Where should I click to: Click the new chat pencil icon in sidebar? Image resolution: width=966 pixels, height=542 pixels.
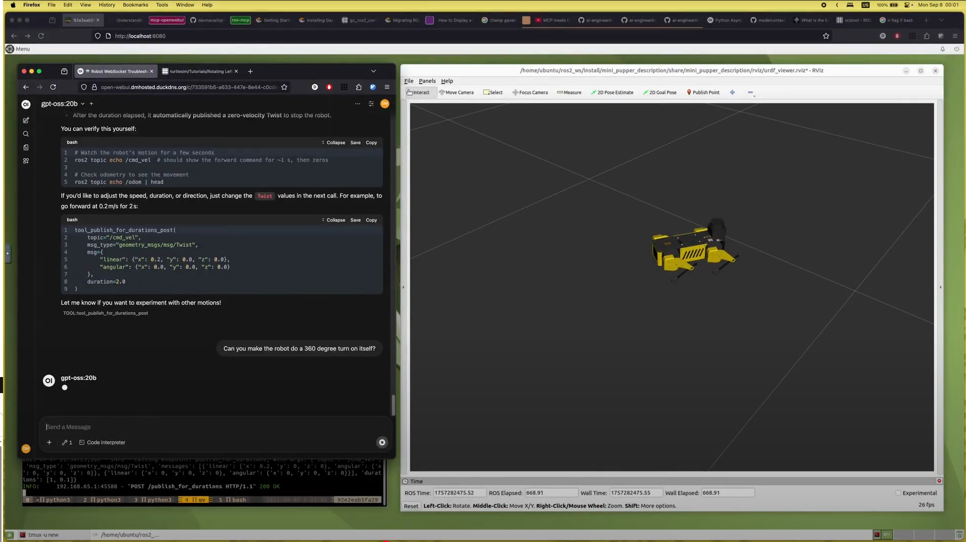[x=26, y=120]
